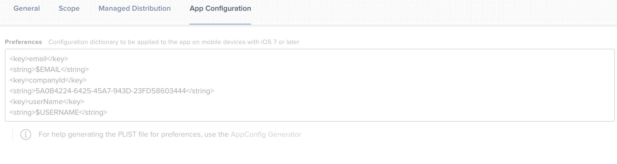
Task: Click the Configuration dictionary description text
Action: [x=174, y=42]
